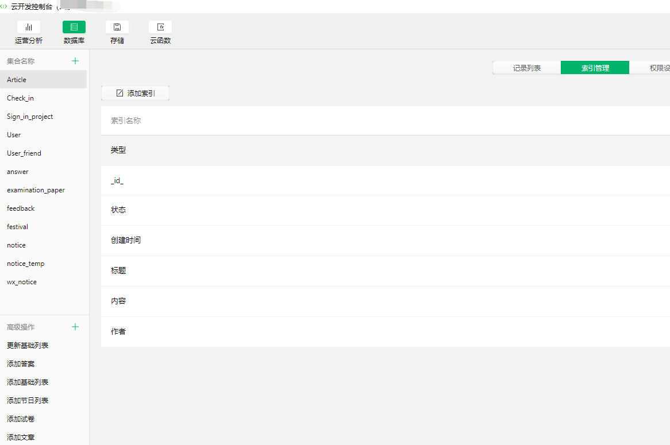Open the 添加节日列表 operation
Image resolution: width=670 pixels, height=445 pixels.
28,401
